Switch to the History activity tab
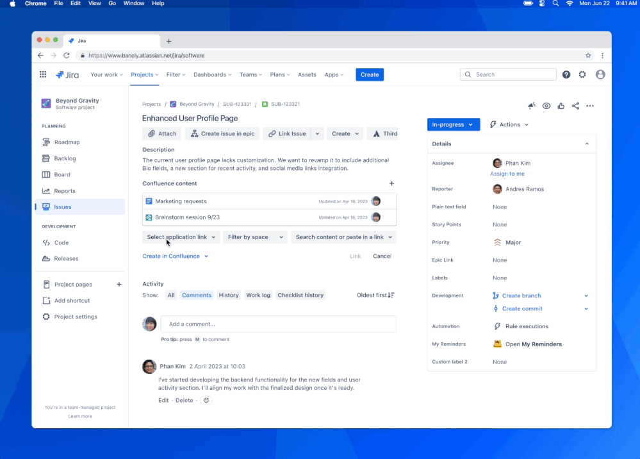The width and height of the screenshot is (640, 459). coord(229,295)
